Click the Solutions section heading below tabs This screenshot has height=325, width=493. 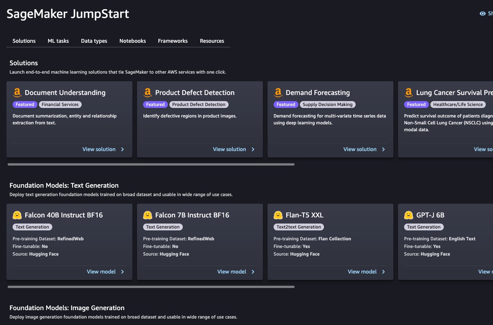click(24, 63)
